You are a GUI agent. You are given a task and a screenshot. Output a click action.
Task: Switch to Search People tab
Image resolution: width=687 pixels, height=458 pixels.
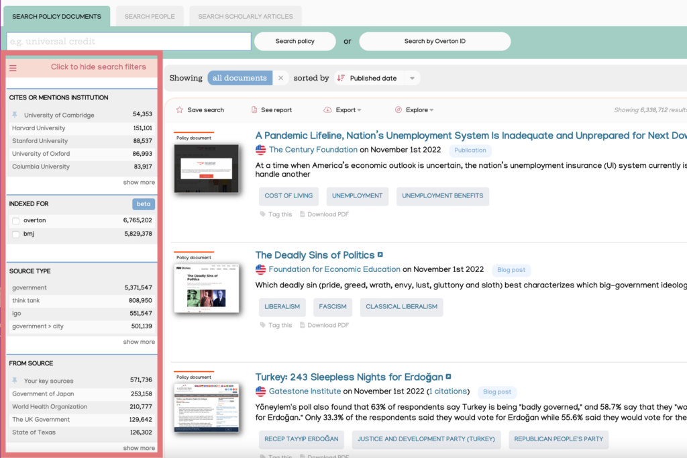pos(150,17)
